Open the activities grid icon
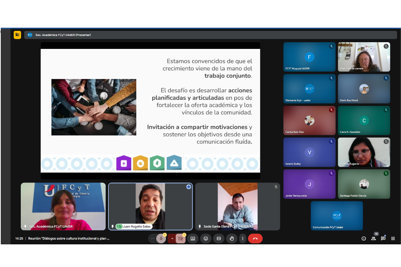This screenshot has width=401, height=267. pyautogui.click(x=393, y=238)
